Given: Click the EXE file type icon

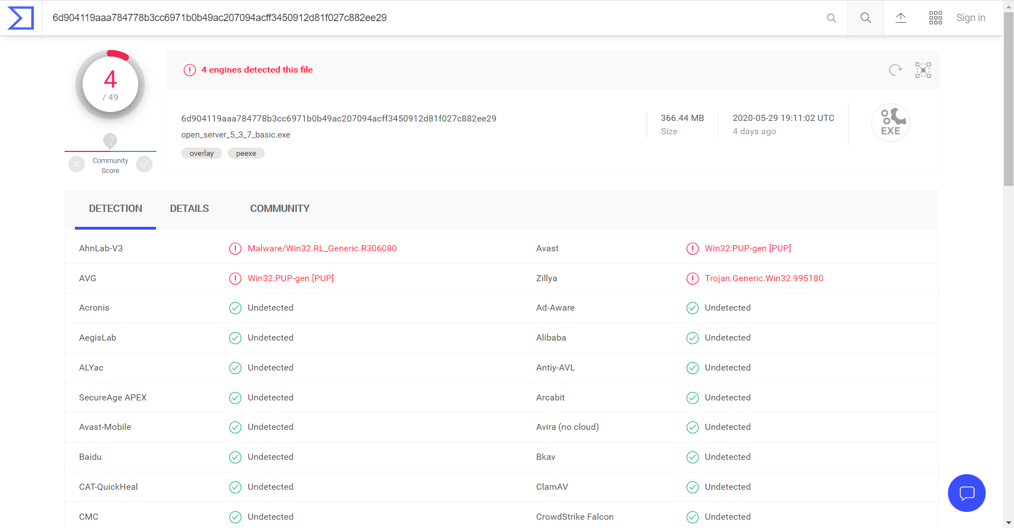Looking at the screenshot, I should [x=891, y=123].
